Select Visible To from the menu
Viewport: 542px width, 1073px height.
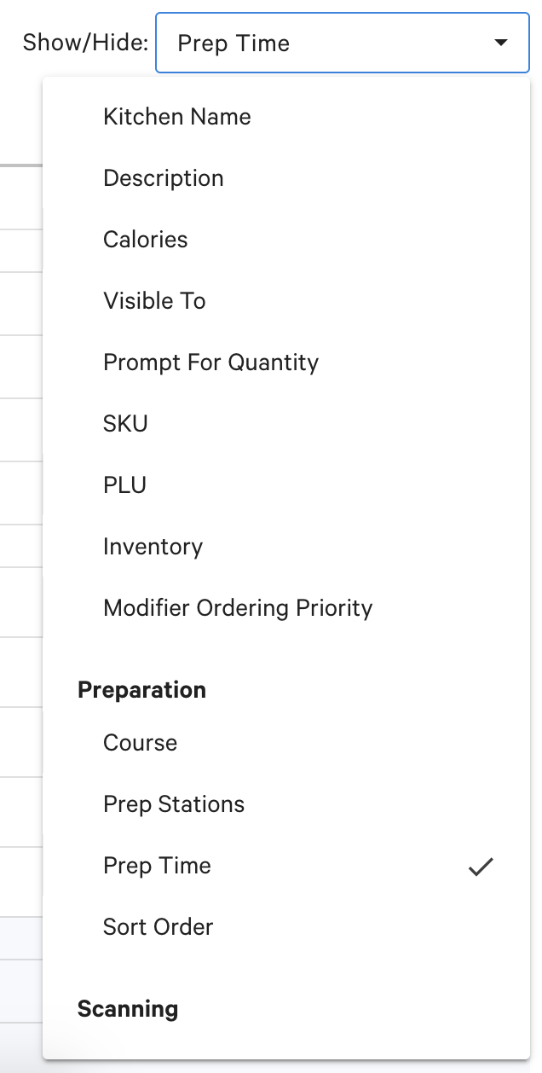point(154,301)
